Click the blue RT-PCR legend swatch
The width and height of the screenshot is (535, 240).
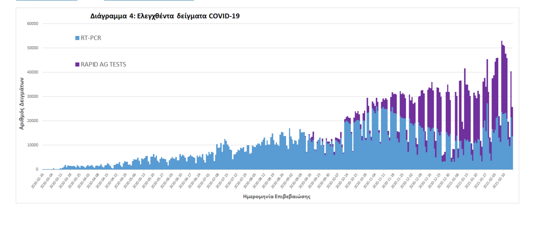(77, 38)
